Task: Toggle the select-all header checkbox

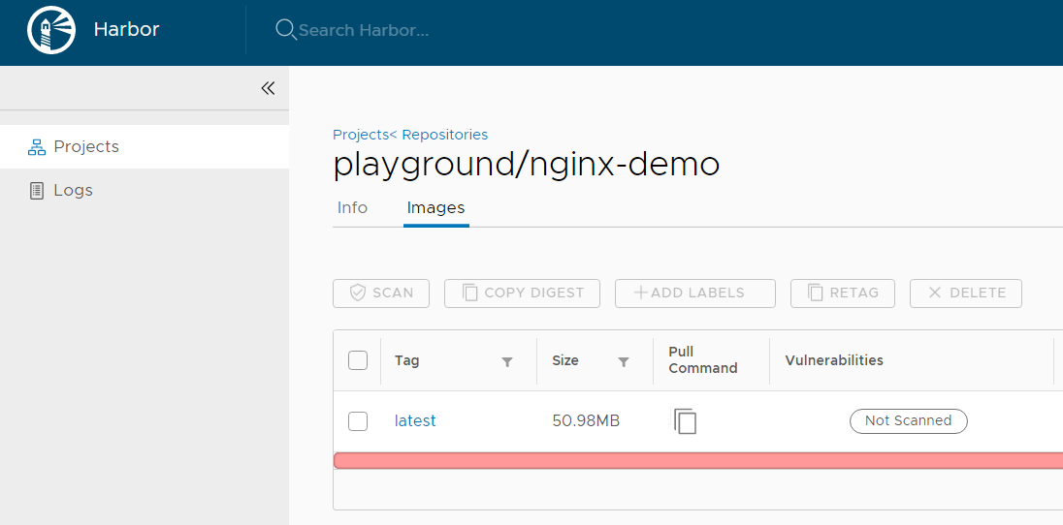Action: 358,360
